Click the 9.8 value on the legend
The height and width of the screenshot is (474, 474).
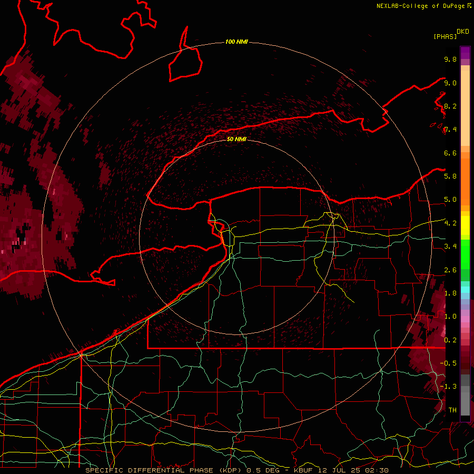[450, 59]
